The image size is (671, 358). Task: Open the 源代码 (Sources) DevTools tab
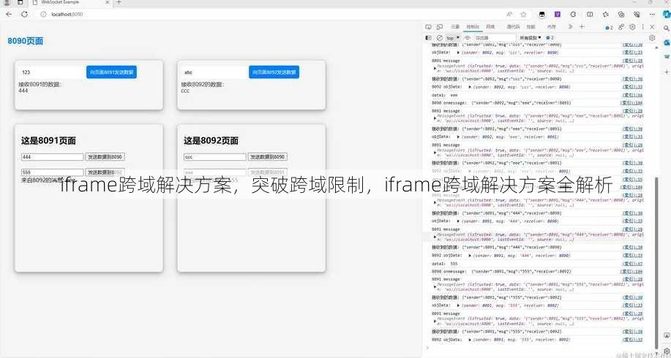513,27
